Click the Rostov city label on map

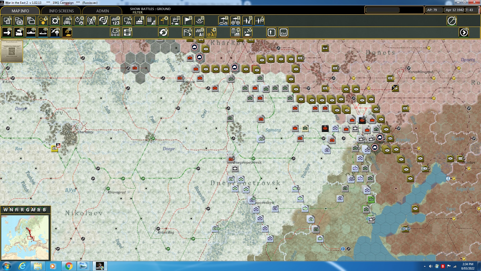tap(469, 162)
